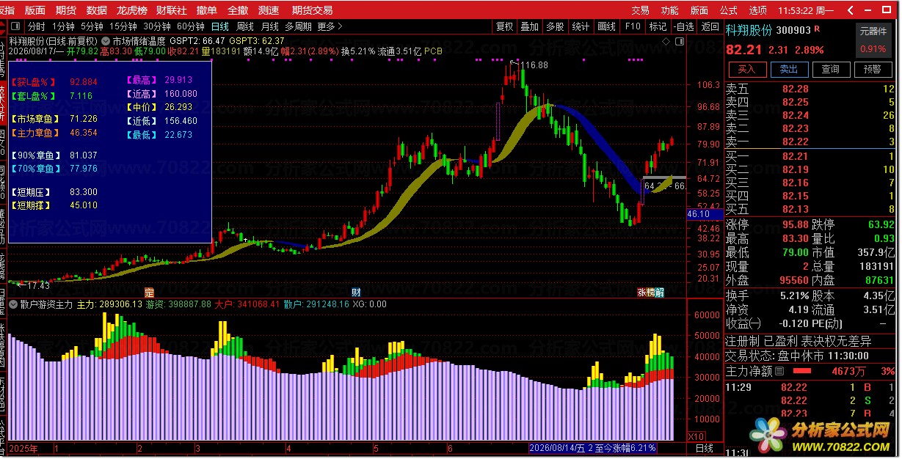Click the 日线 label at the chart's bottom right

pos(705,448)
